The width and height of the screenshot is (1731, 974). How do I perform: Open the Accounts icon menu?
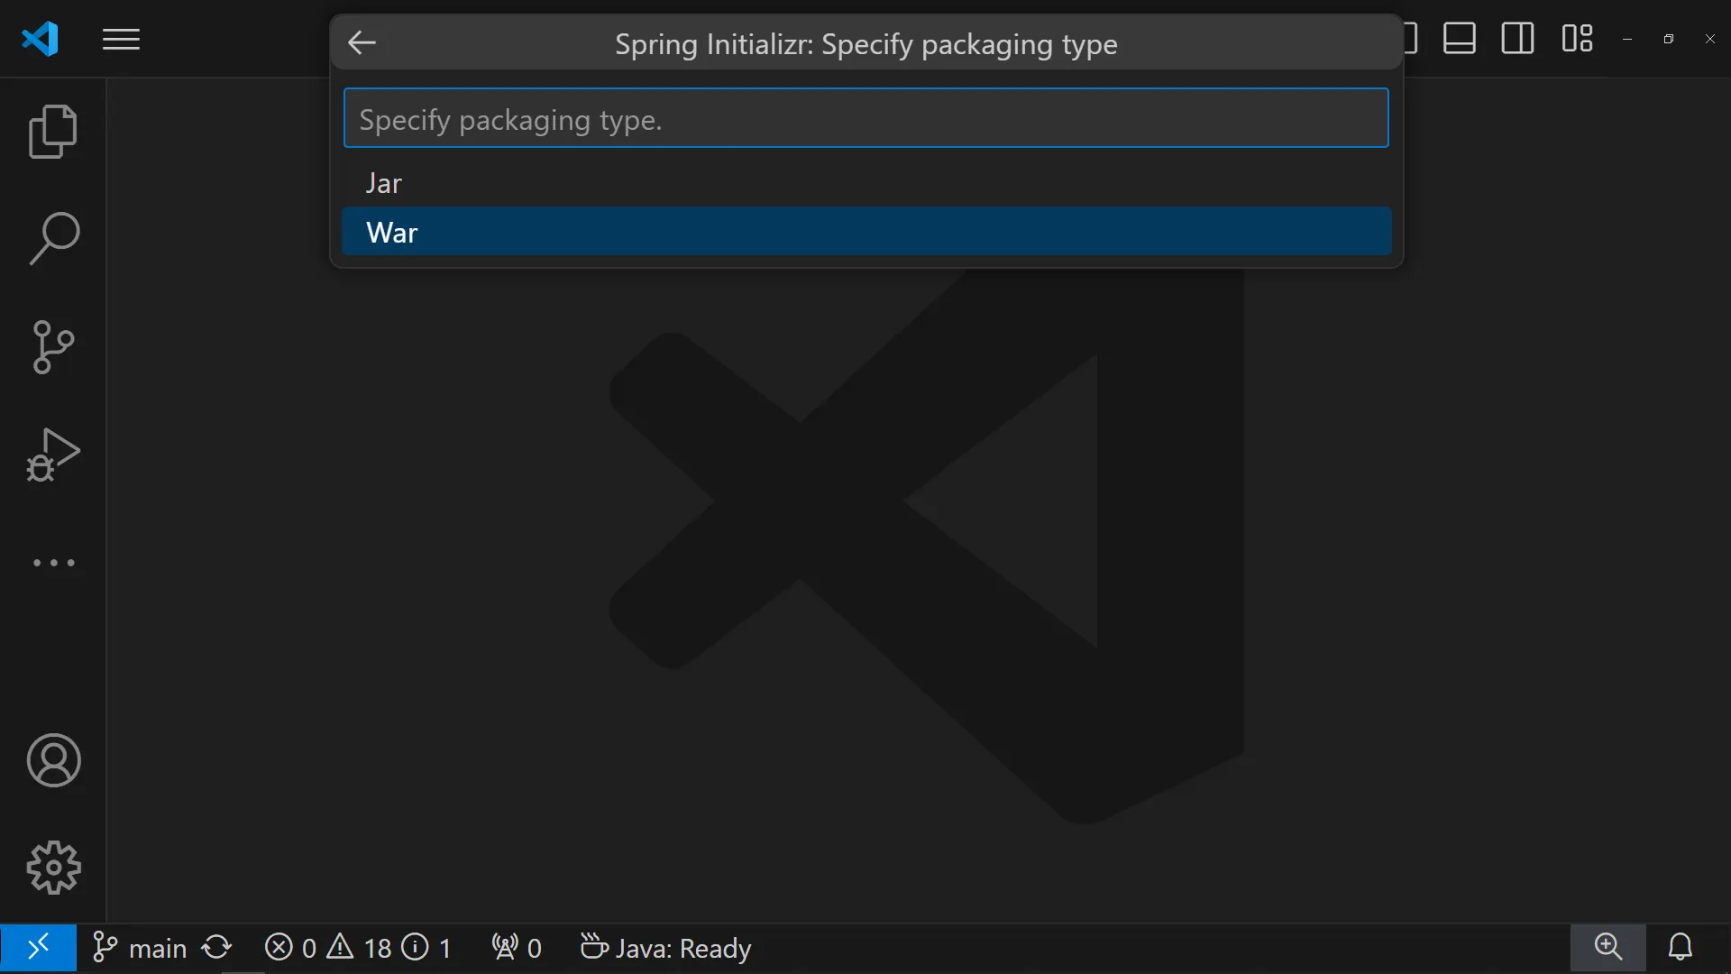pyautogui.click(x=53, y=760)
